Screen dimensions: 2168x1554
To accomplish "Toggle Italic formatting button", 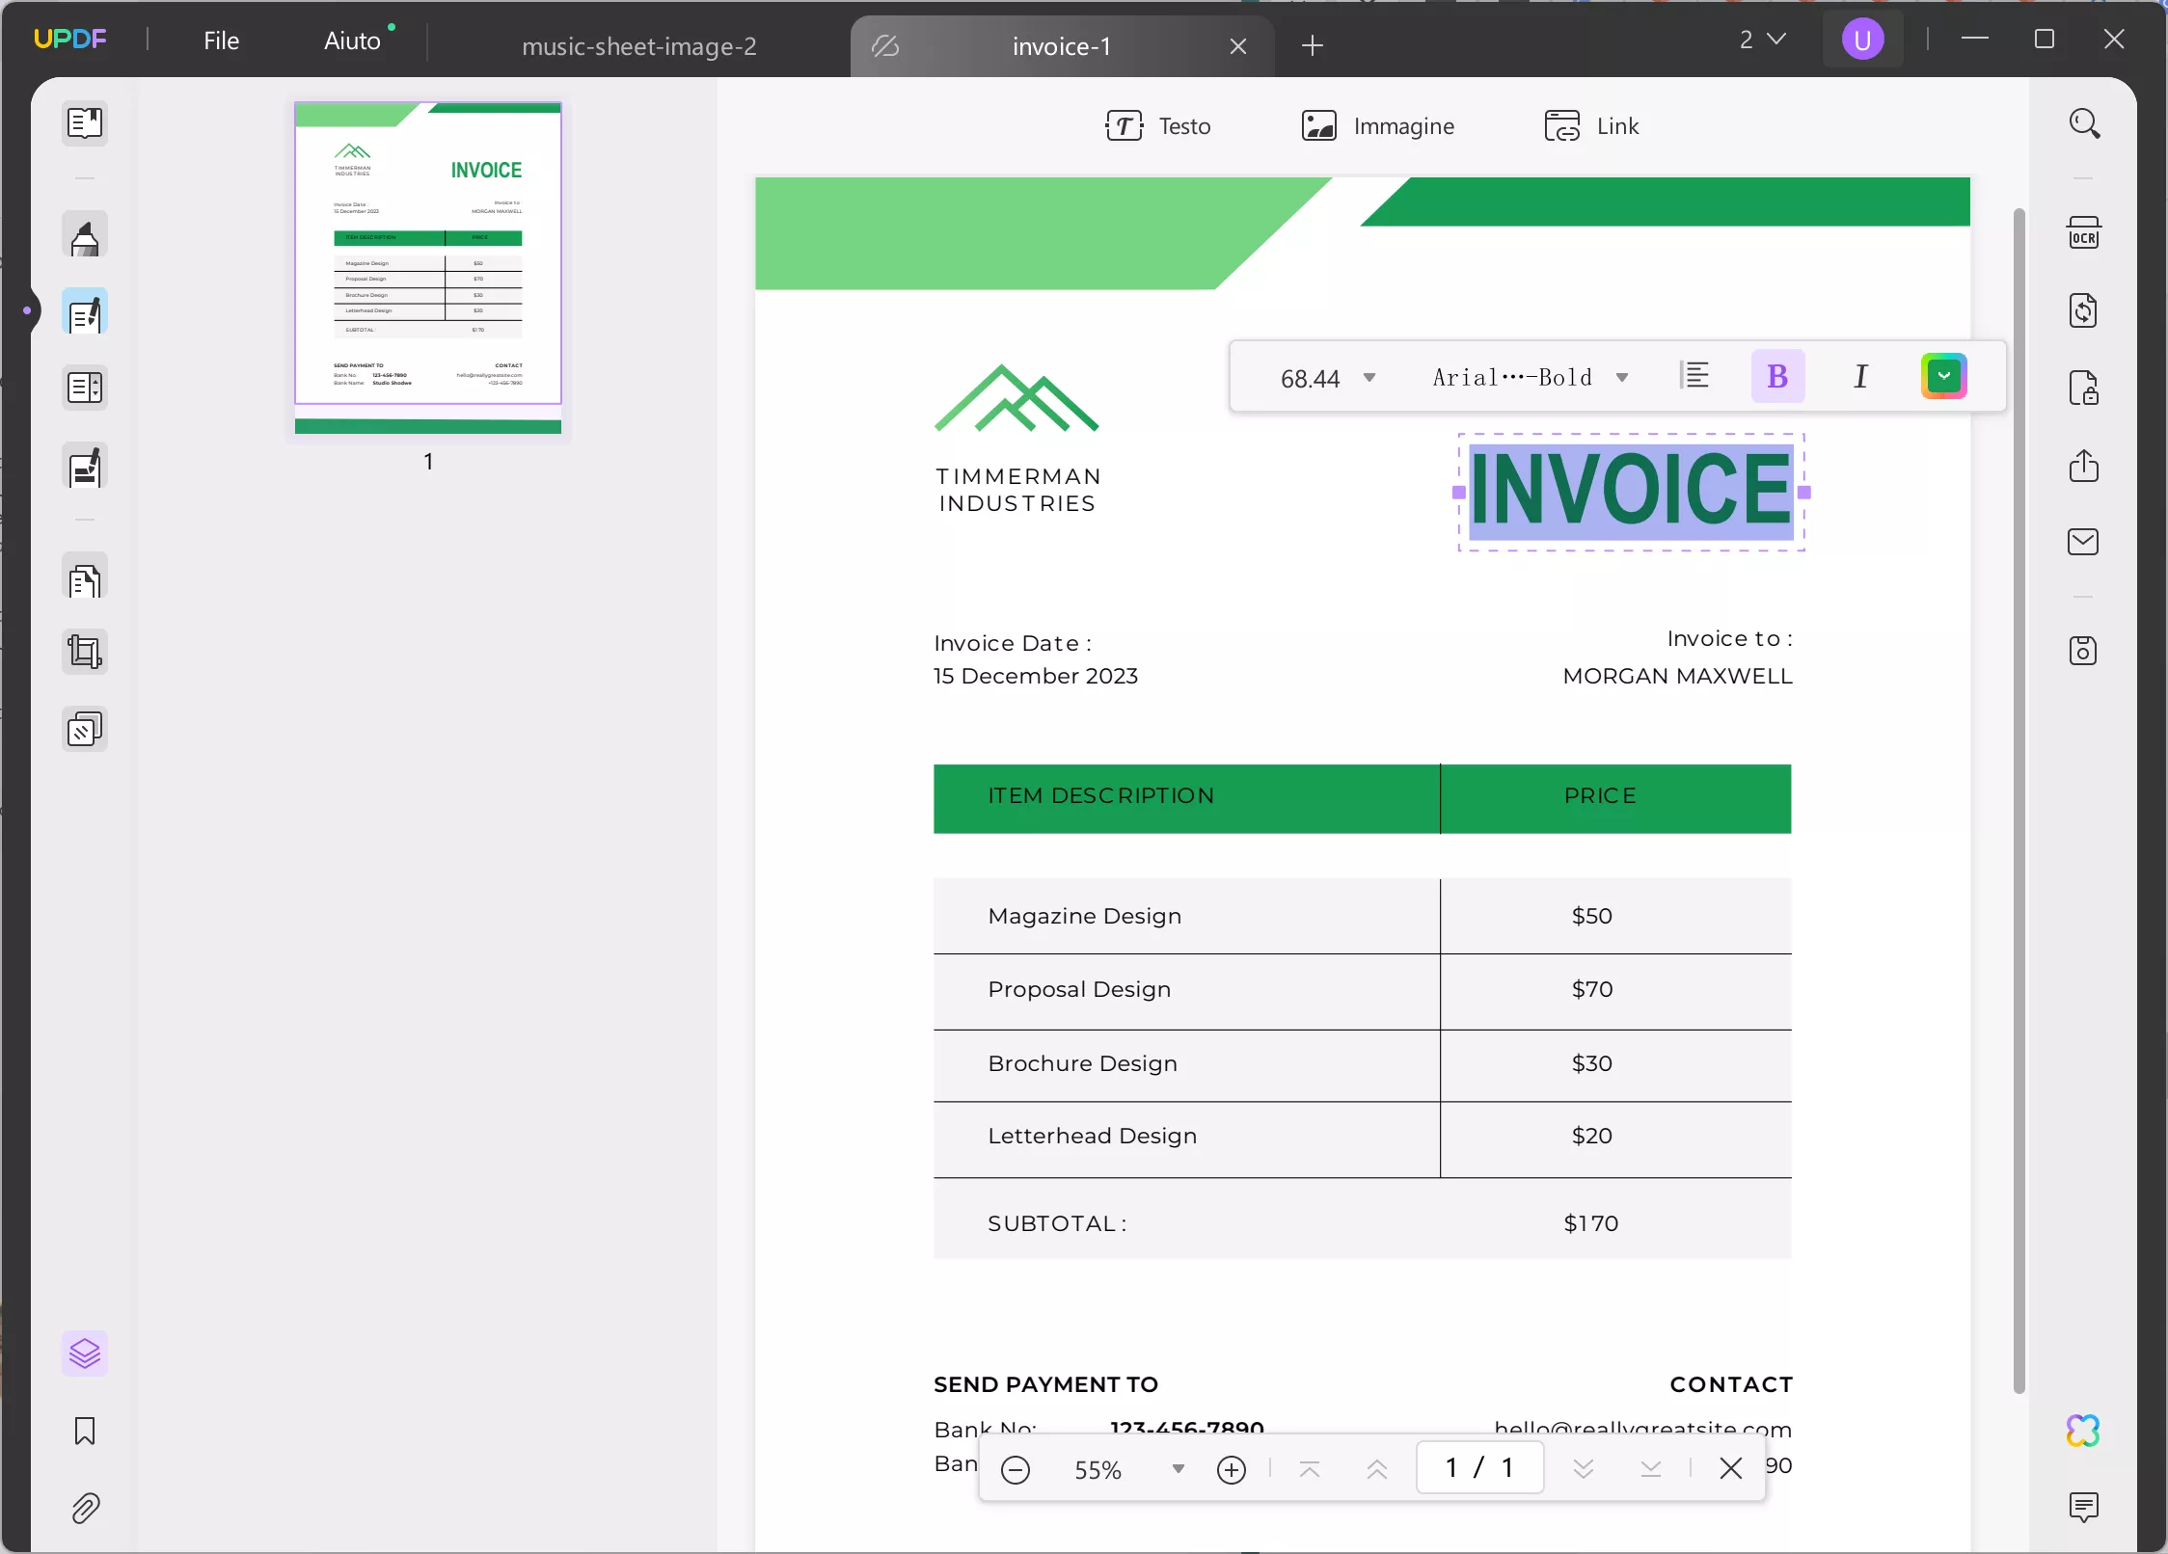I will pyautogui.click(x=1861, y=376).
